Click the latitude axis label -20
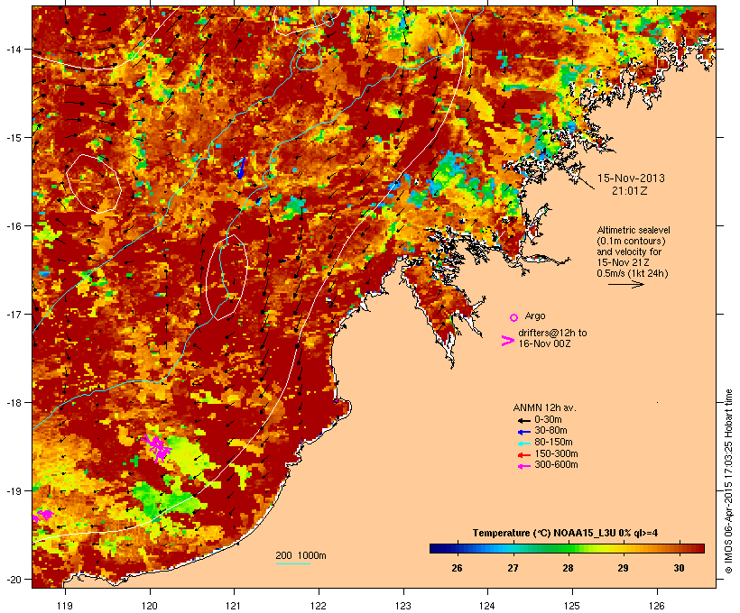 [x=13, y=580]
